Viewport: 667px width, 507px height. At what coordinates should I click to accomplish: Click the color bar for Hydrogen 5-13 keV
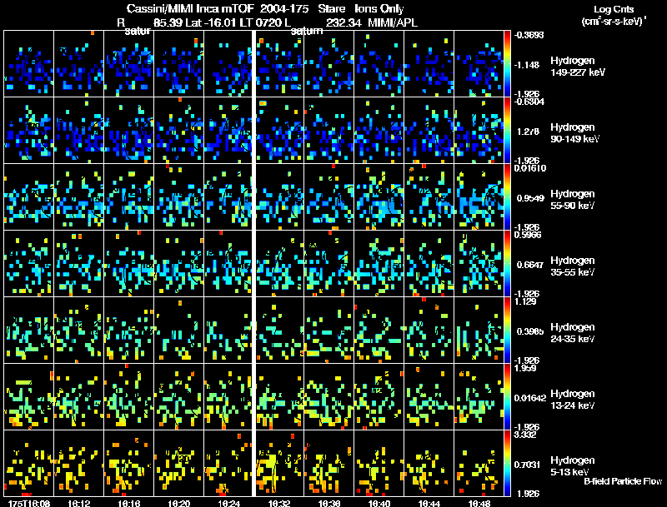point(507,464)
